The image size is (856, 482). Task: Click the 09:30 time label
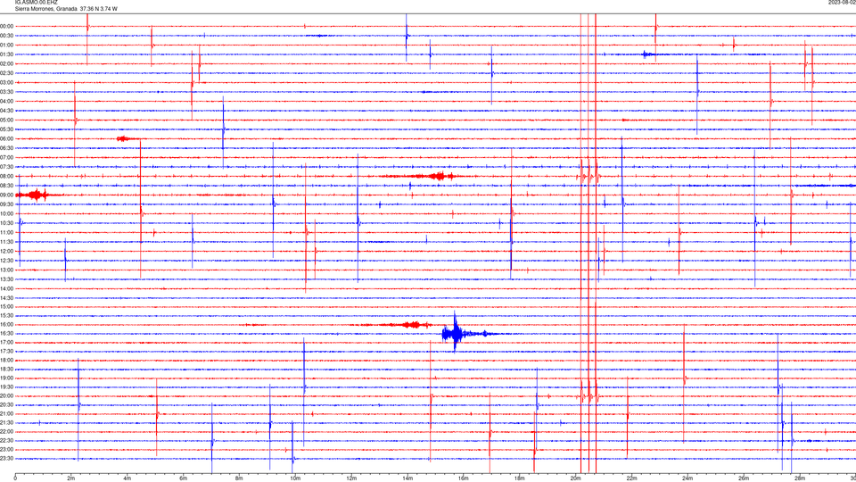[x=6, y=204]
